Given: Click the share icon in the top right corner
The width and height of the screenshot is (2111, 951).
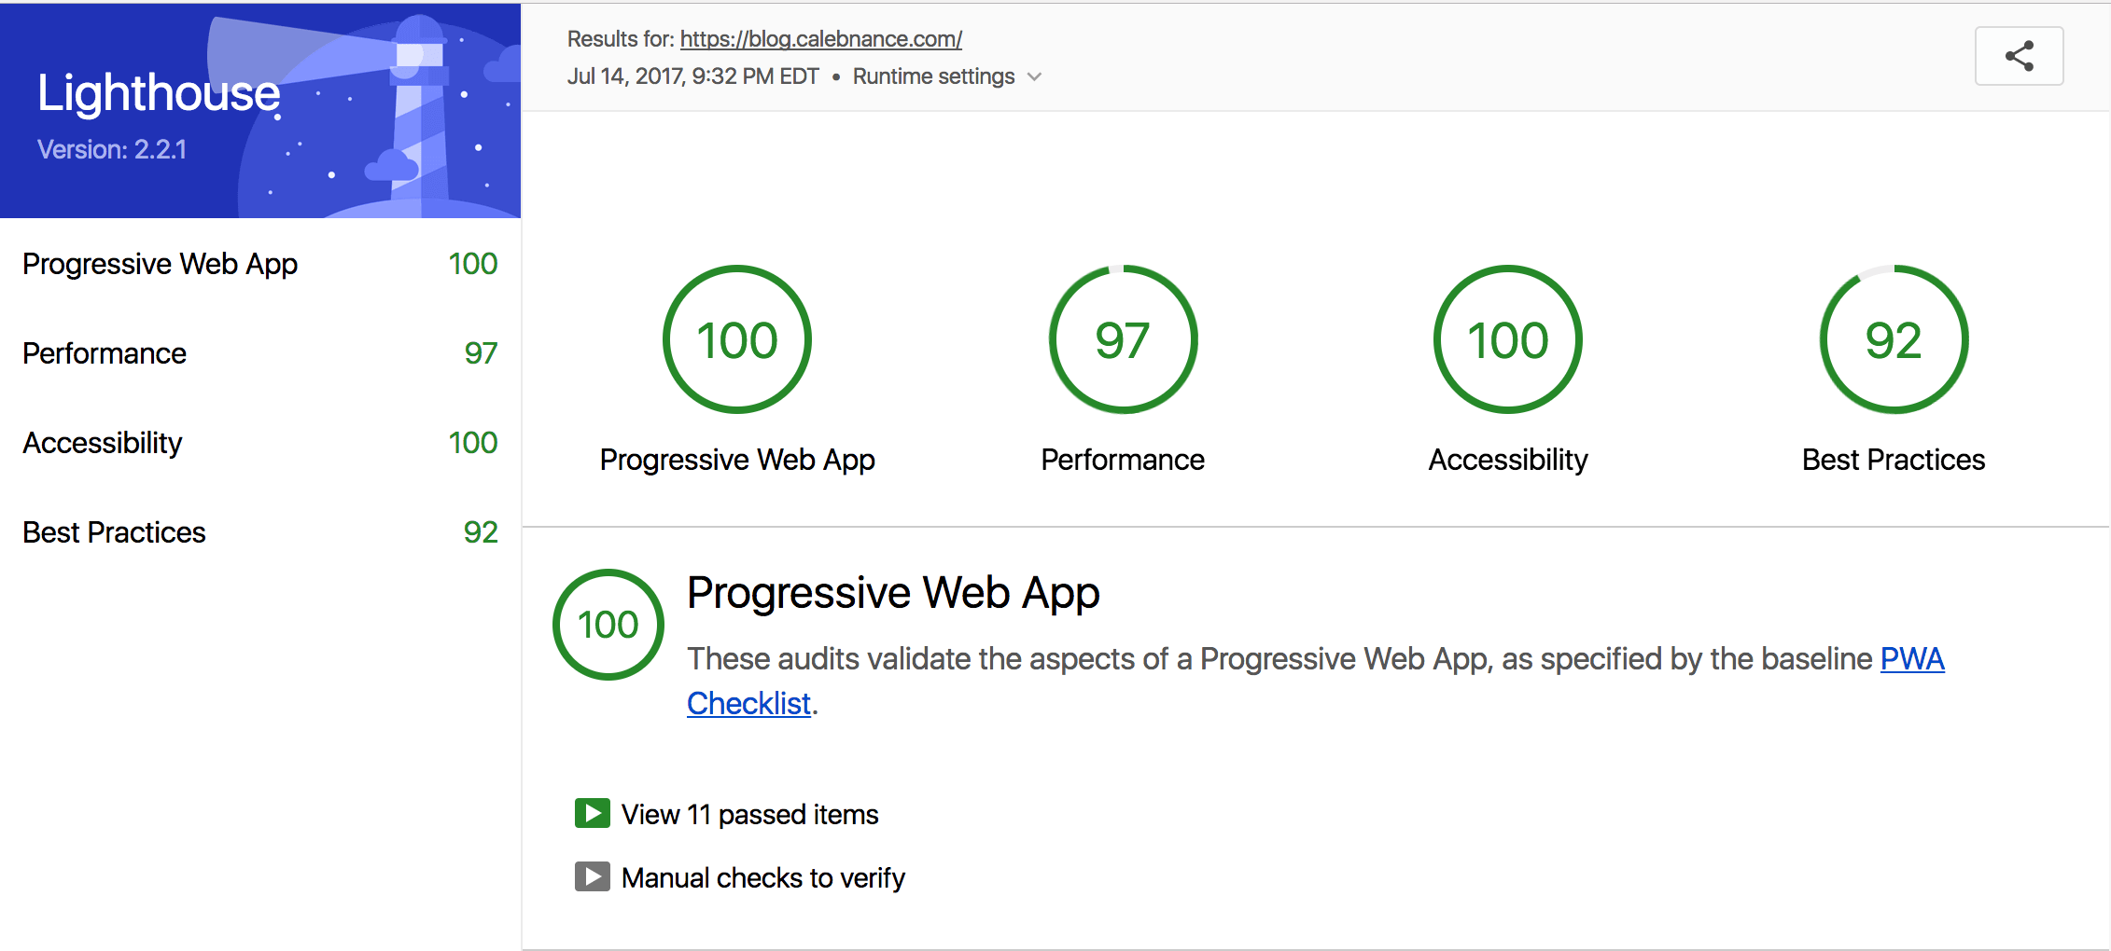Looking at the screenshot, I should (2019, 55).
